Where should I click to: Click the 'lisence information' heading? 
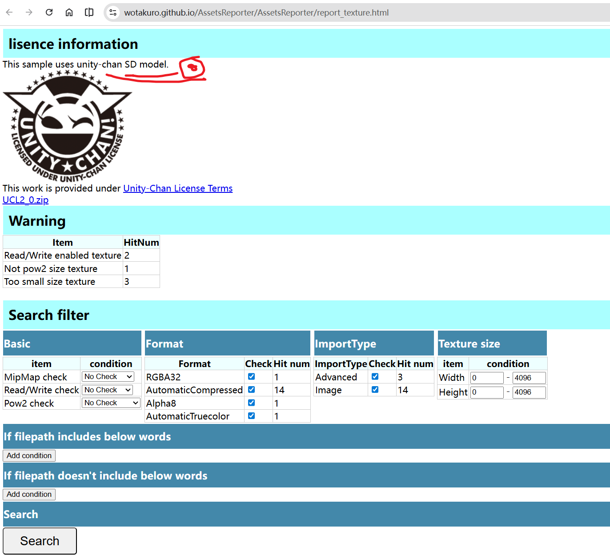(x=73, y=44)
